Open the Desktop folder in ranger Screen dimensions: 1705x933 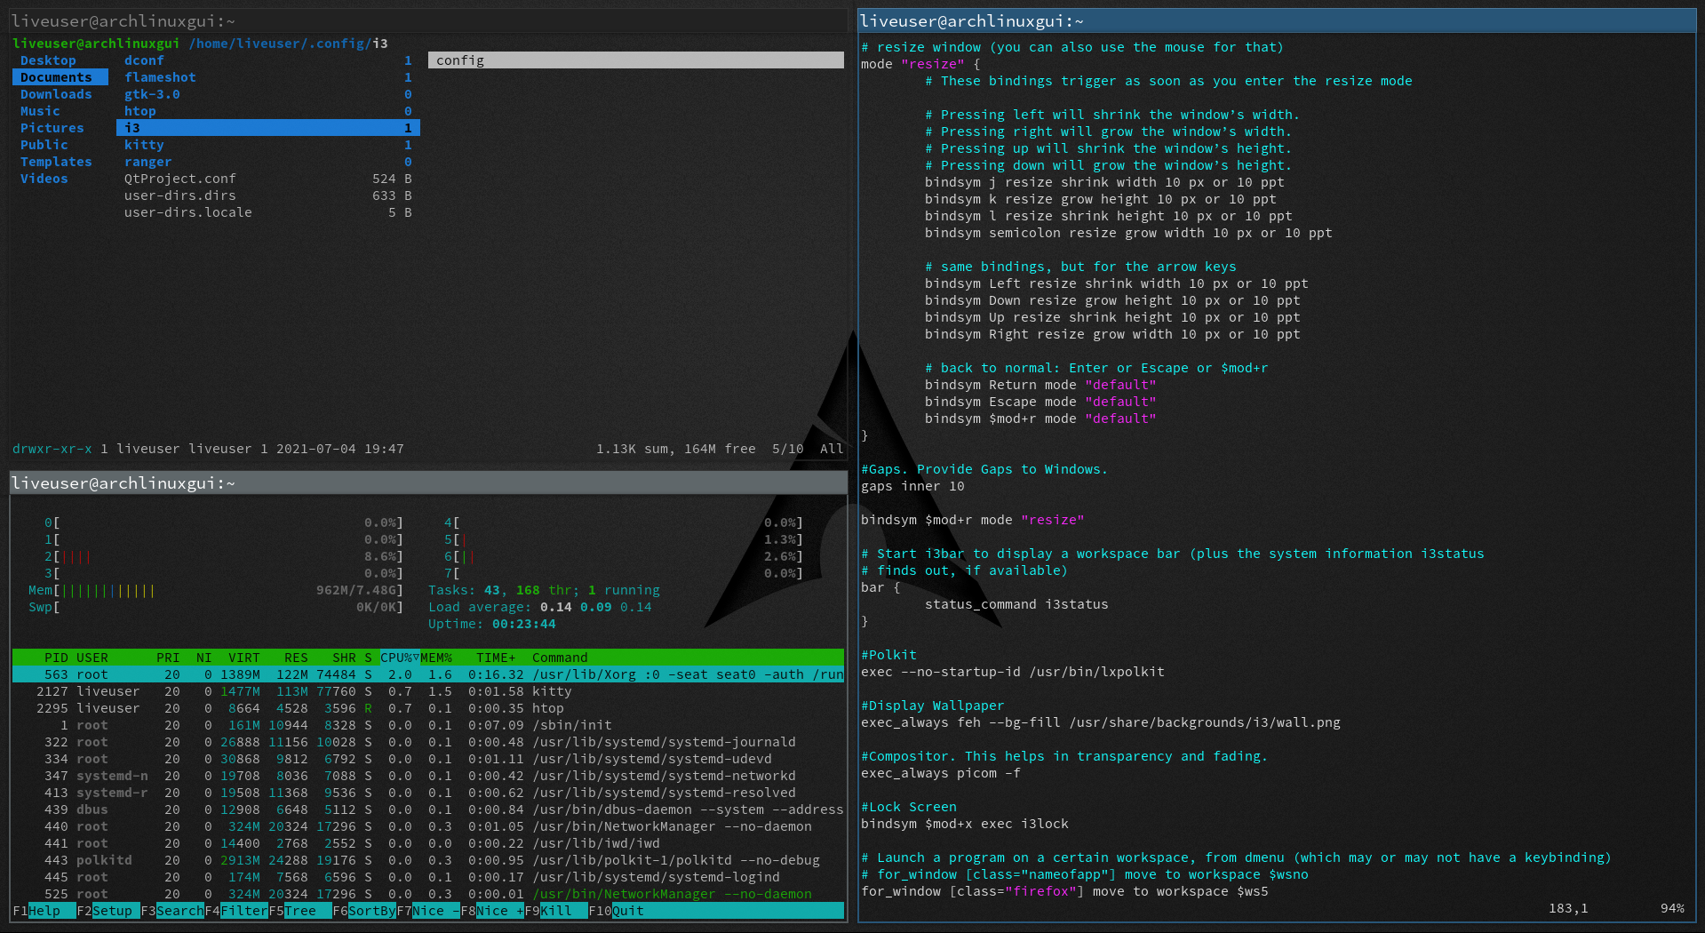pyautogui.click(x=48, y=60)
